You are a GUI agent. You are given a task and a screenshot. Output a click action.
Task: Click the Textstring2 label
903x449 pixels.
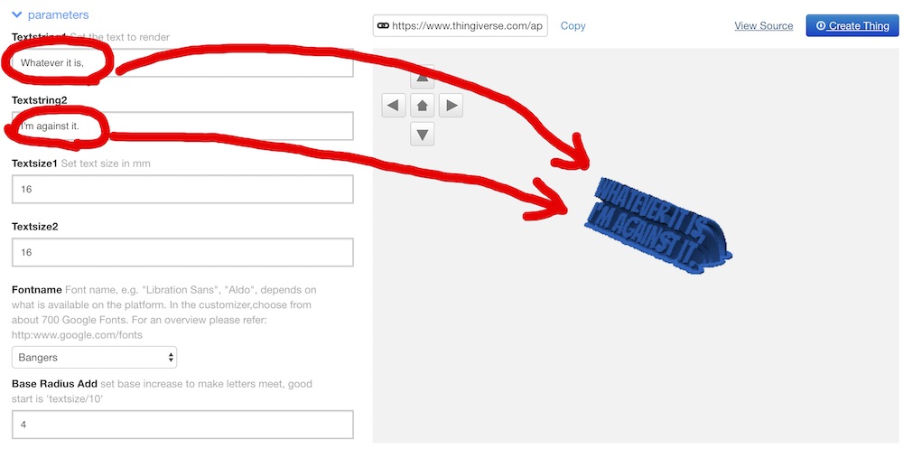coord(40,100)
